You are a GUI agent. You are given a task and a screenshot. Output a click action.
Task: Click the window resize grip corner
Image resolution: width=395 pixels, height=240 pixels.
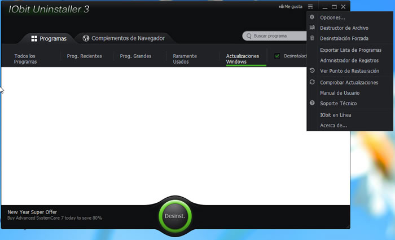pos(348,226)
